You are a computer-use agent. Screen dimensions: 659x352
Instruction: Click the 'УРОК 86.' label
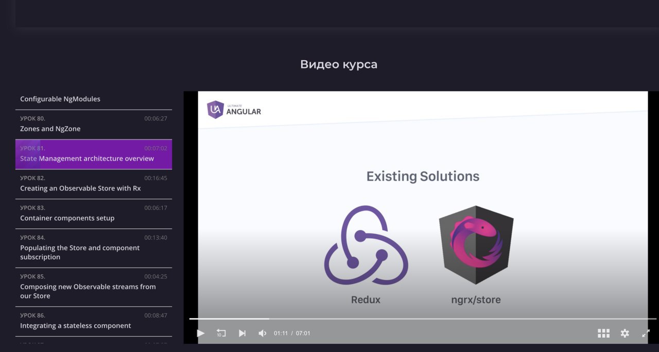[x=32, y=315]
